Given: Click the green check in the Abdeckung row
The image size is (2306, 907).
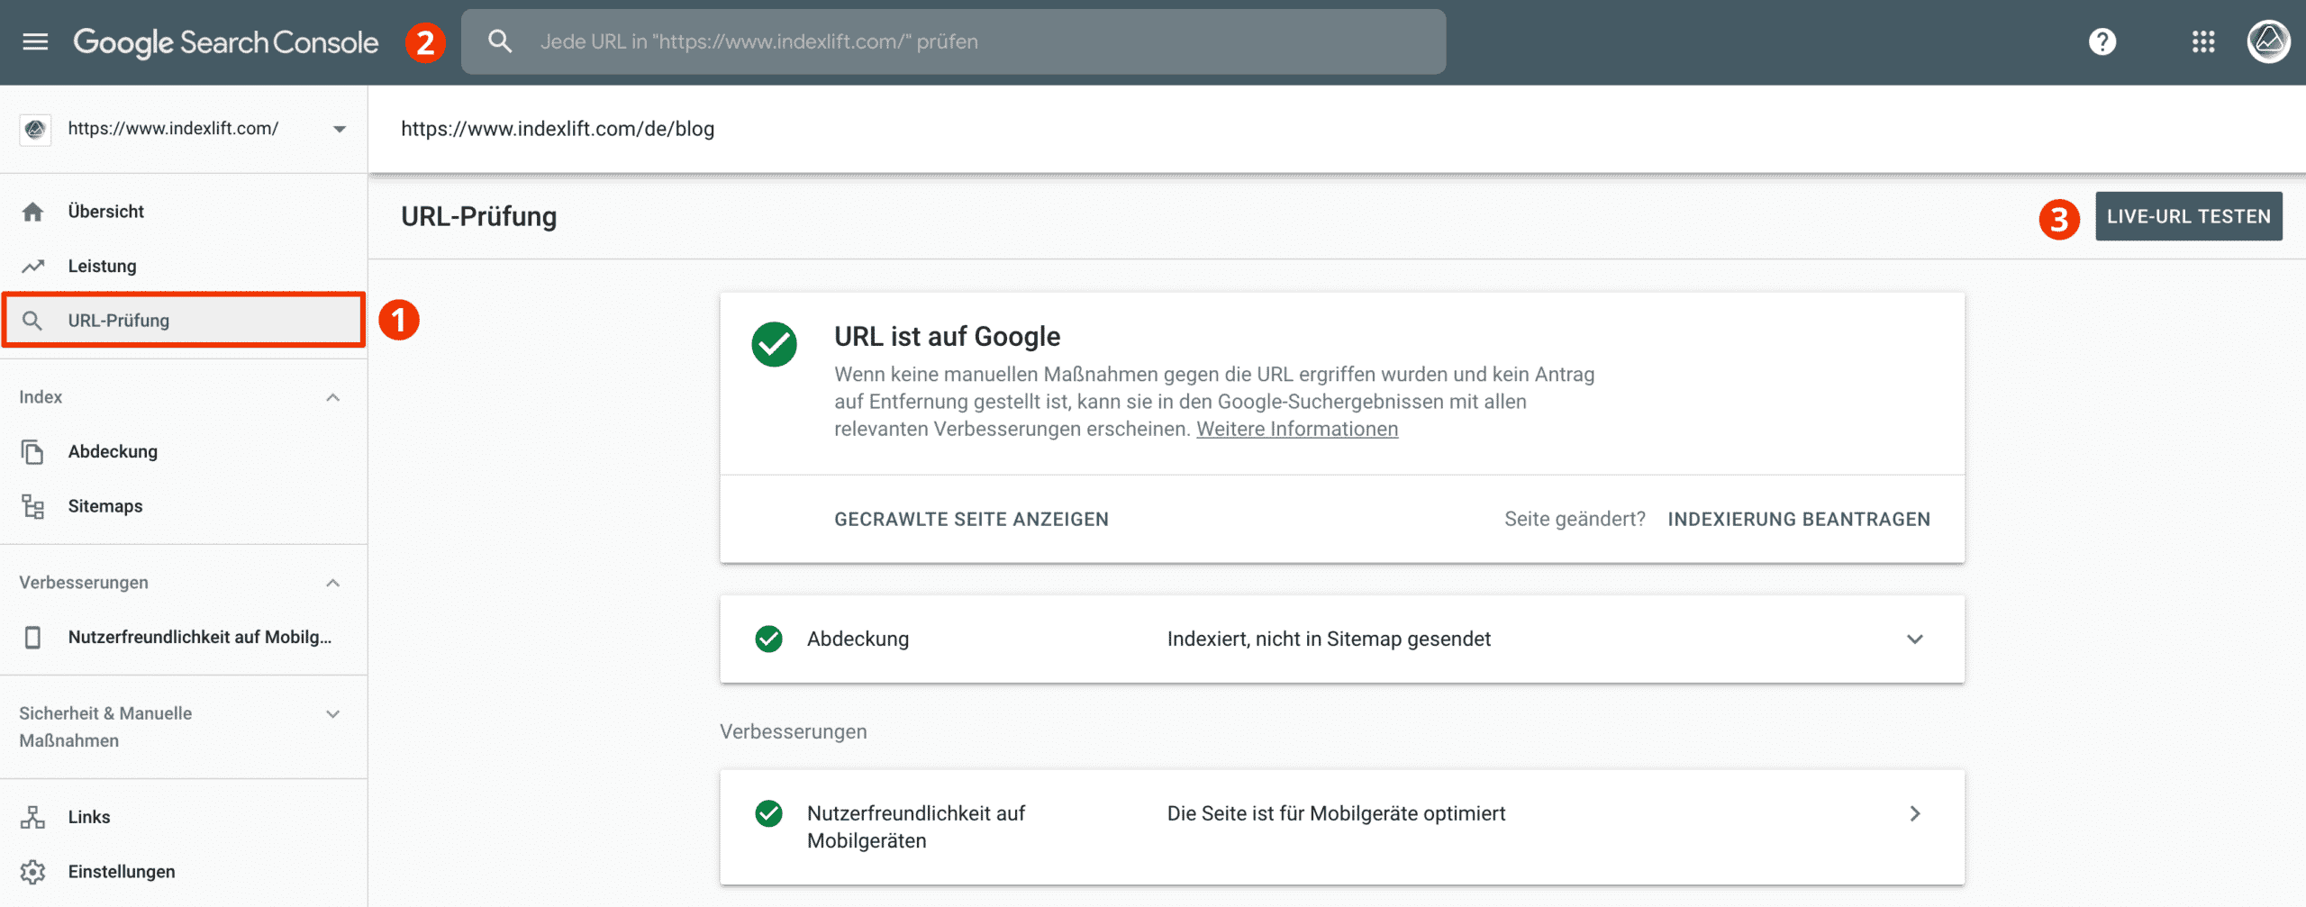Looking at the screenshot, I should 768,639.
